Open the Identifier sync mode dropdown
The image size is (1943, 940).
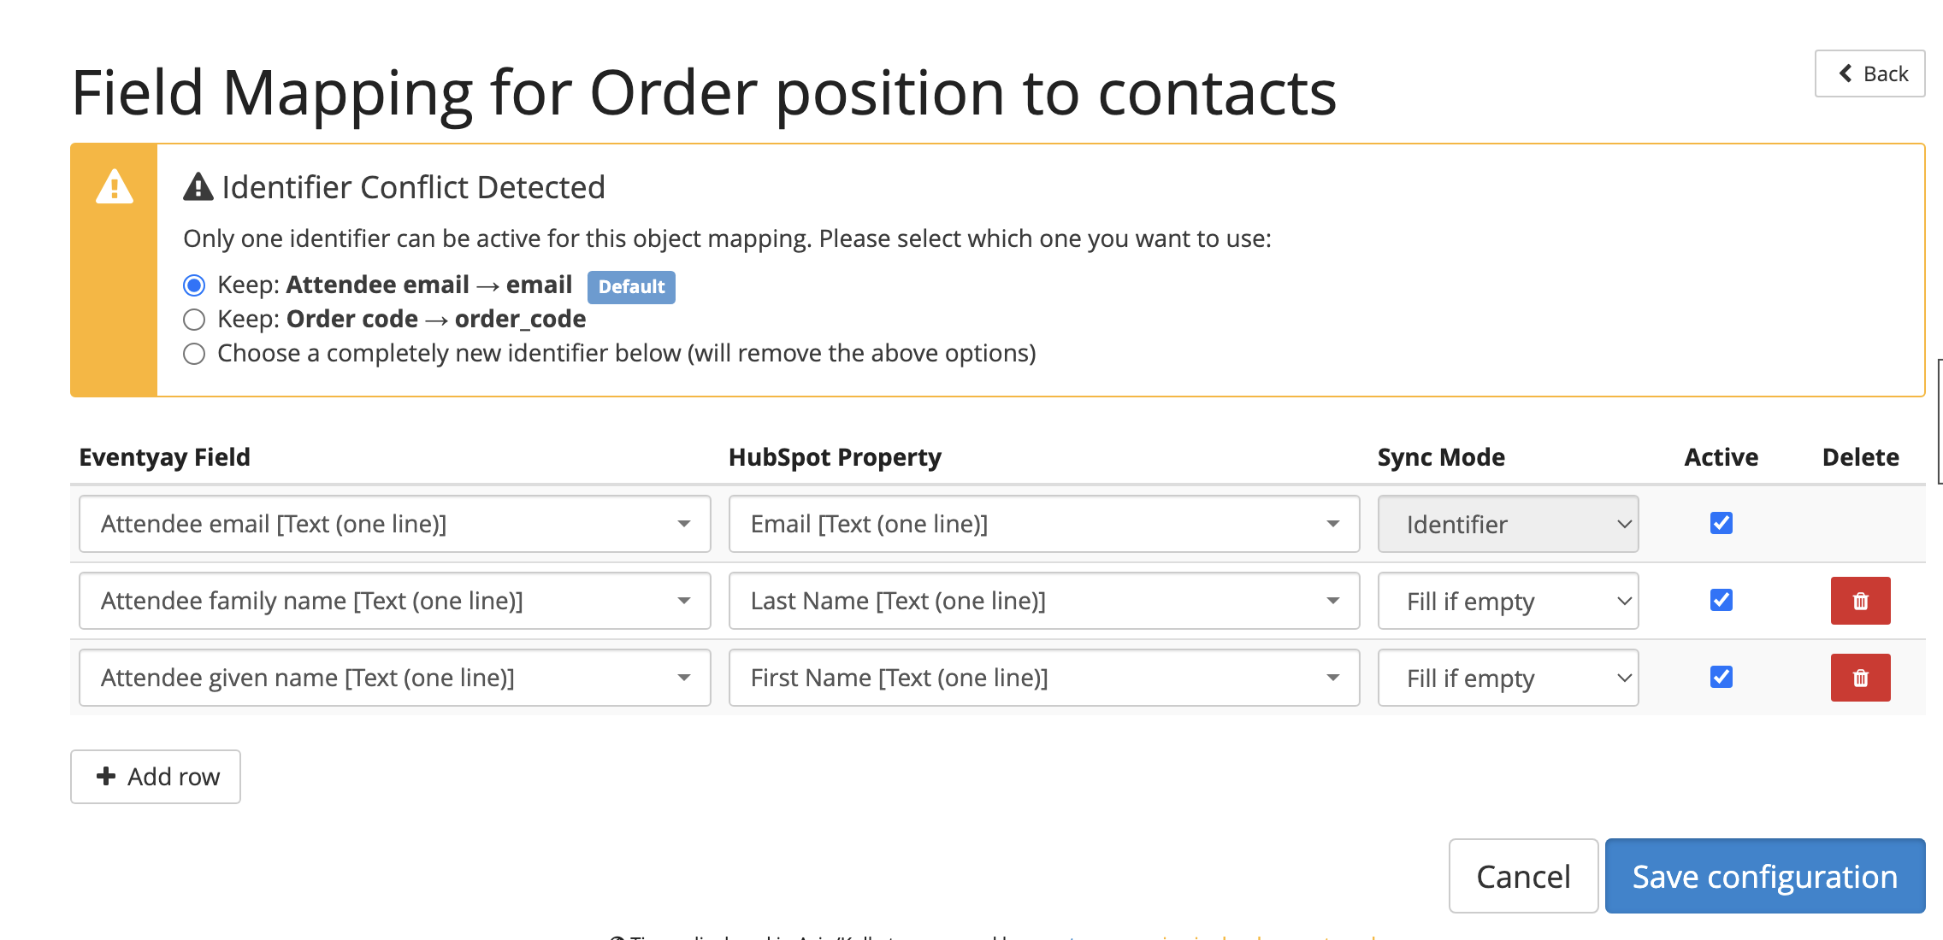click(1509, 524)
